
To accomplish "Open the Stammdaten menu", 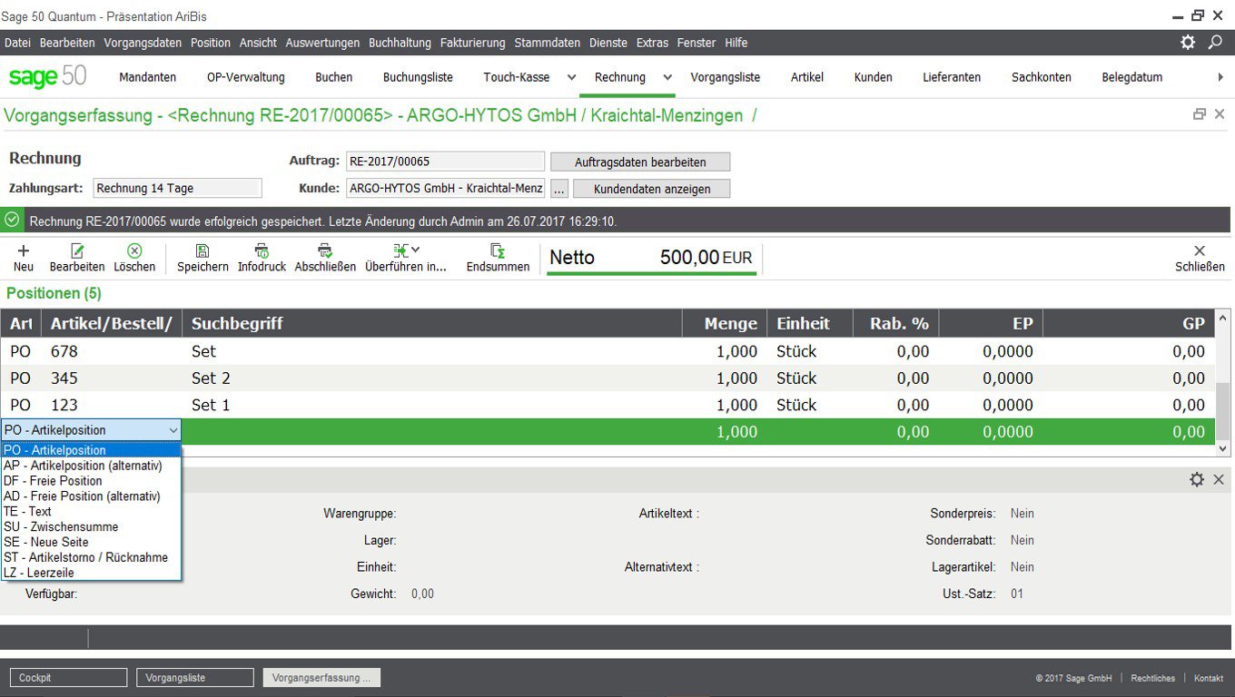I will coord(548,43).
